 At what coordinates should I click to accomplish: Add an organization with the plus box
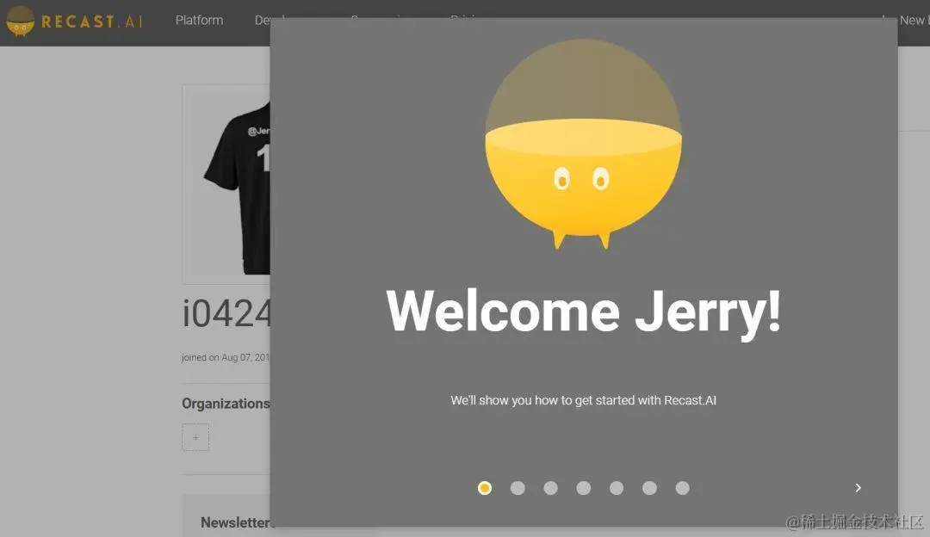click(195, 437)
